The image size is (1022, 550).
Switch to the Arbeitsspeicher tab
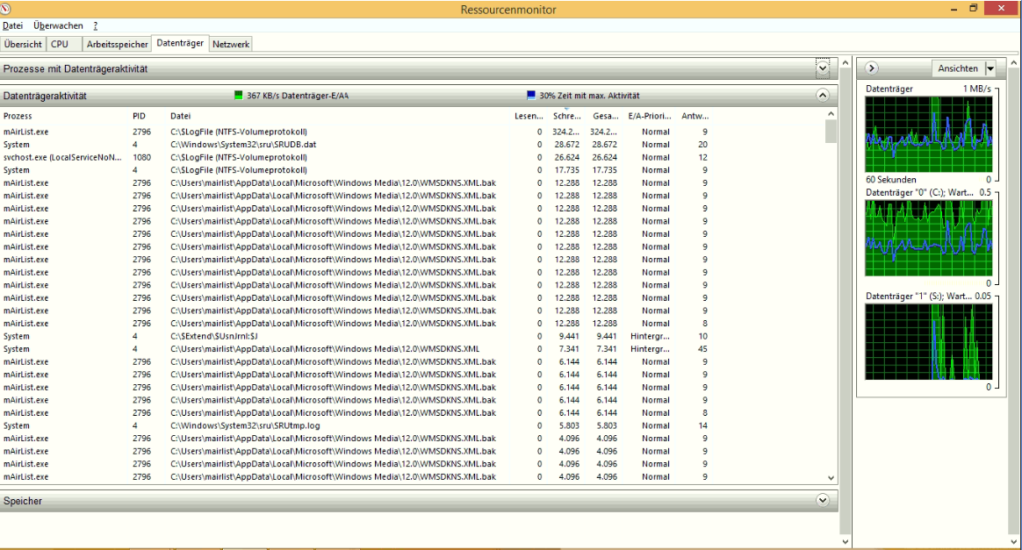pos(117,43)
